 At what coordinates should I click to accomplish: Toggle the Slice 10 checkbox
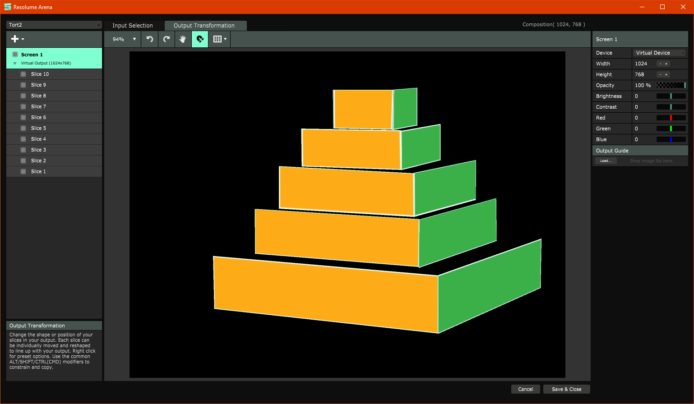coord(23,74)
